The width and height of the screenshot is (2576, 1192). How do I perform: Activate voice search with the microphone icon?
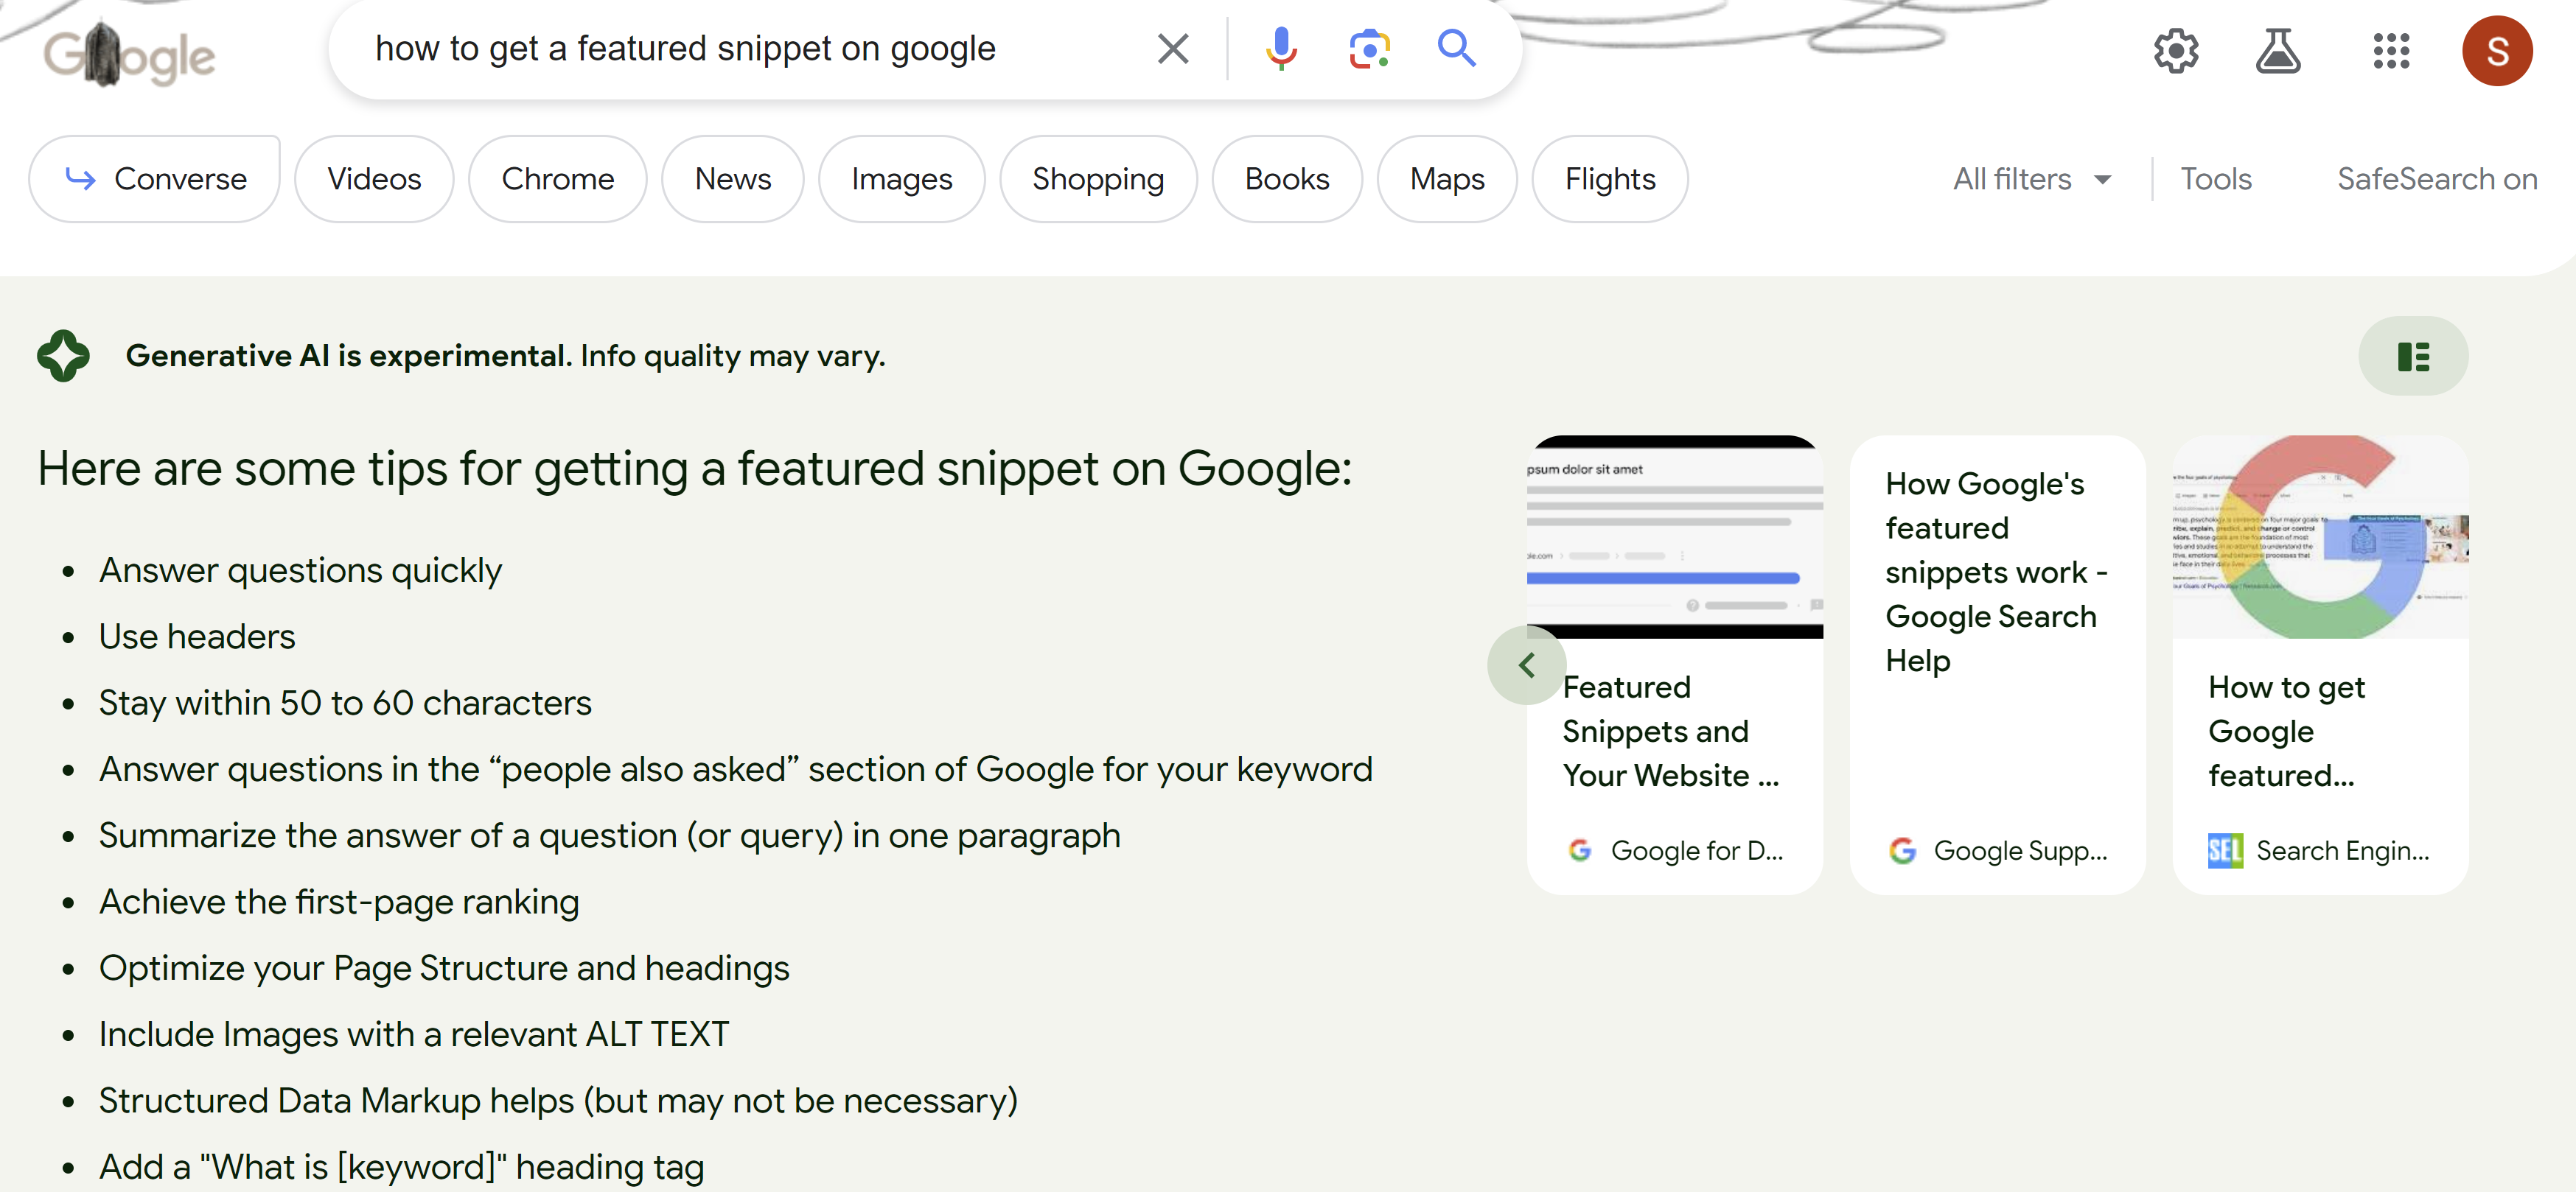(1281, 48)
